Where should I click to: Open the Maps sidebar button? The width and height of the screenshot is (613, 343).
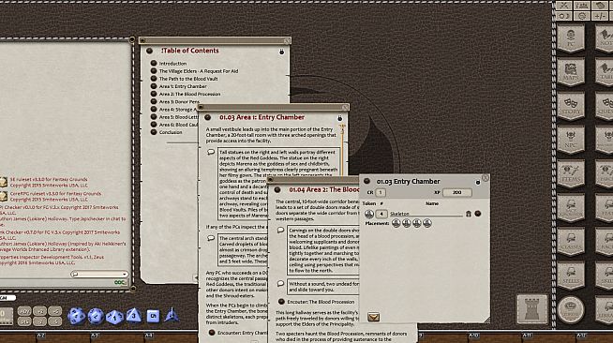point(571,72)
